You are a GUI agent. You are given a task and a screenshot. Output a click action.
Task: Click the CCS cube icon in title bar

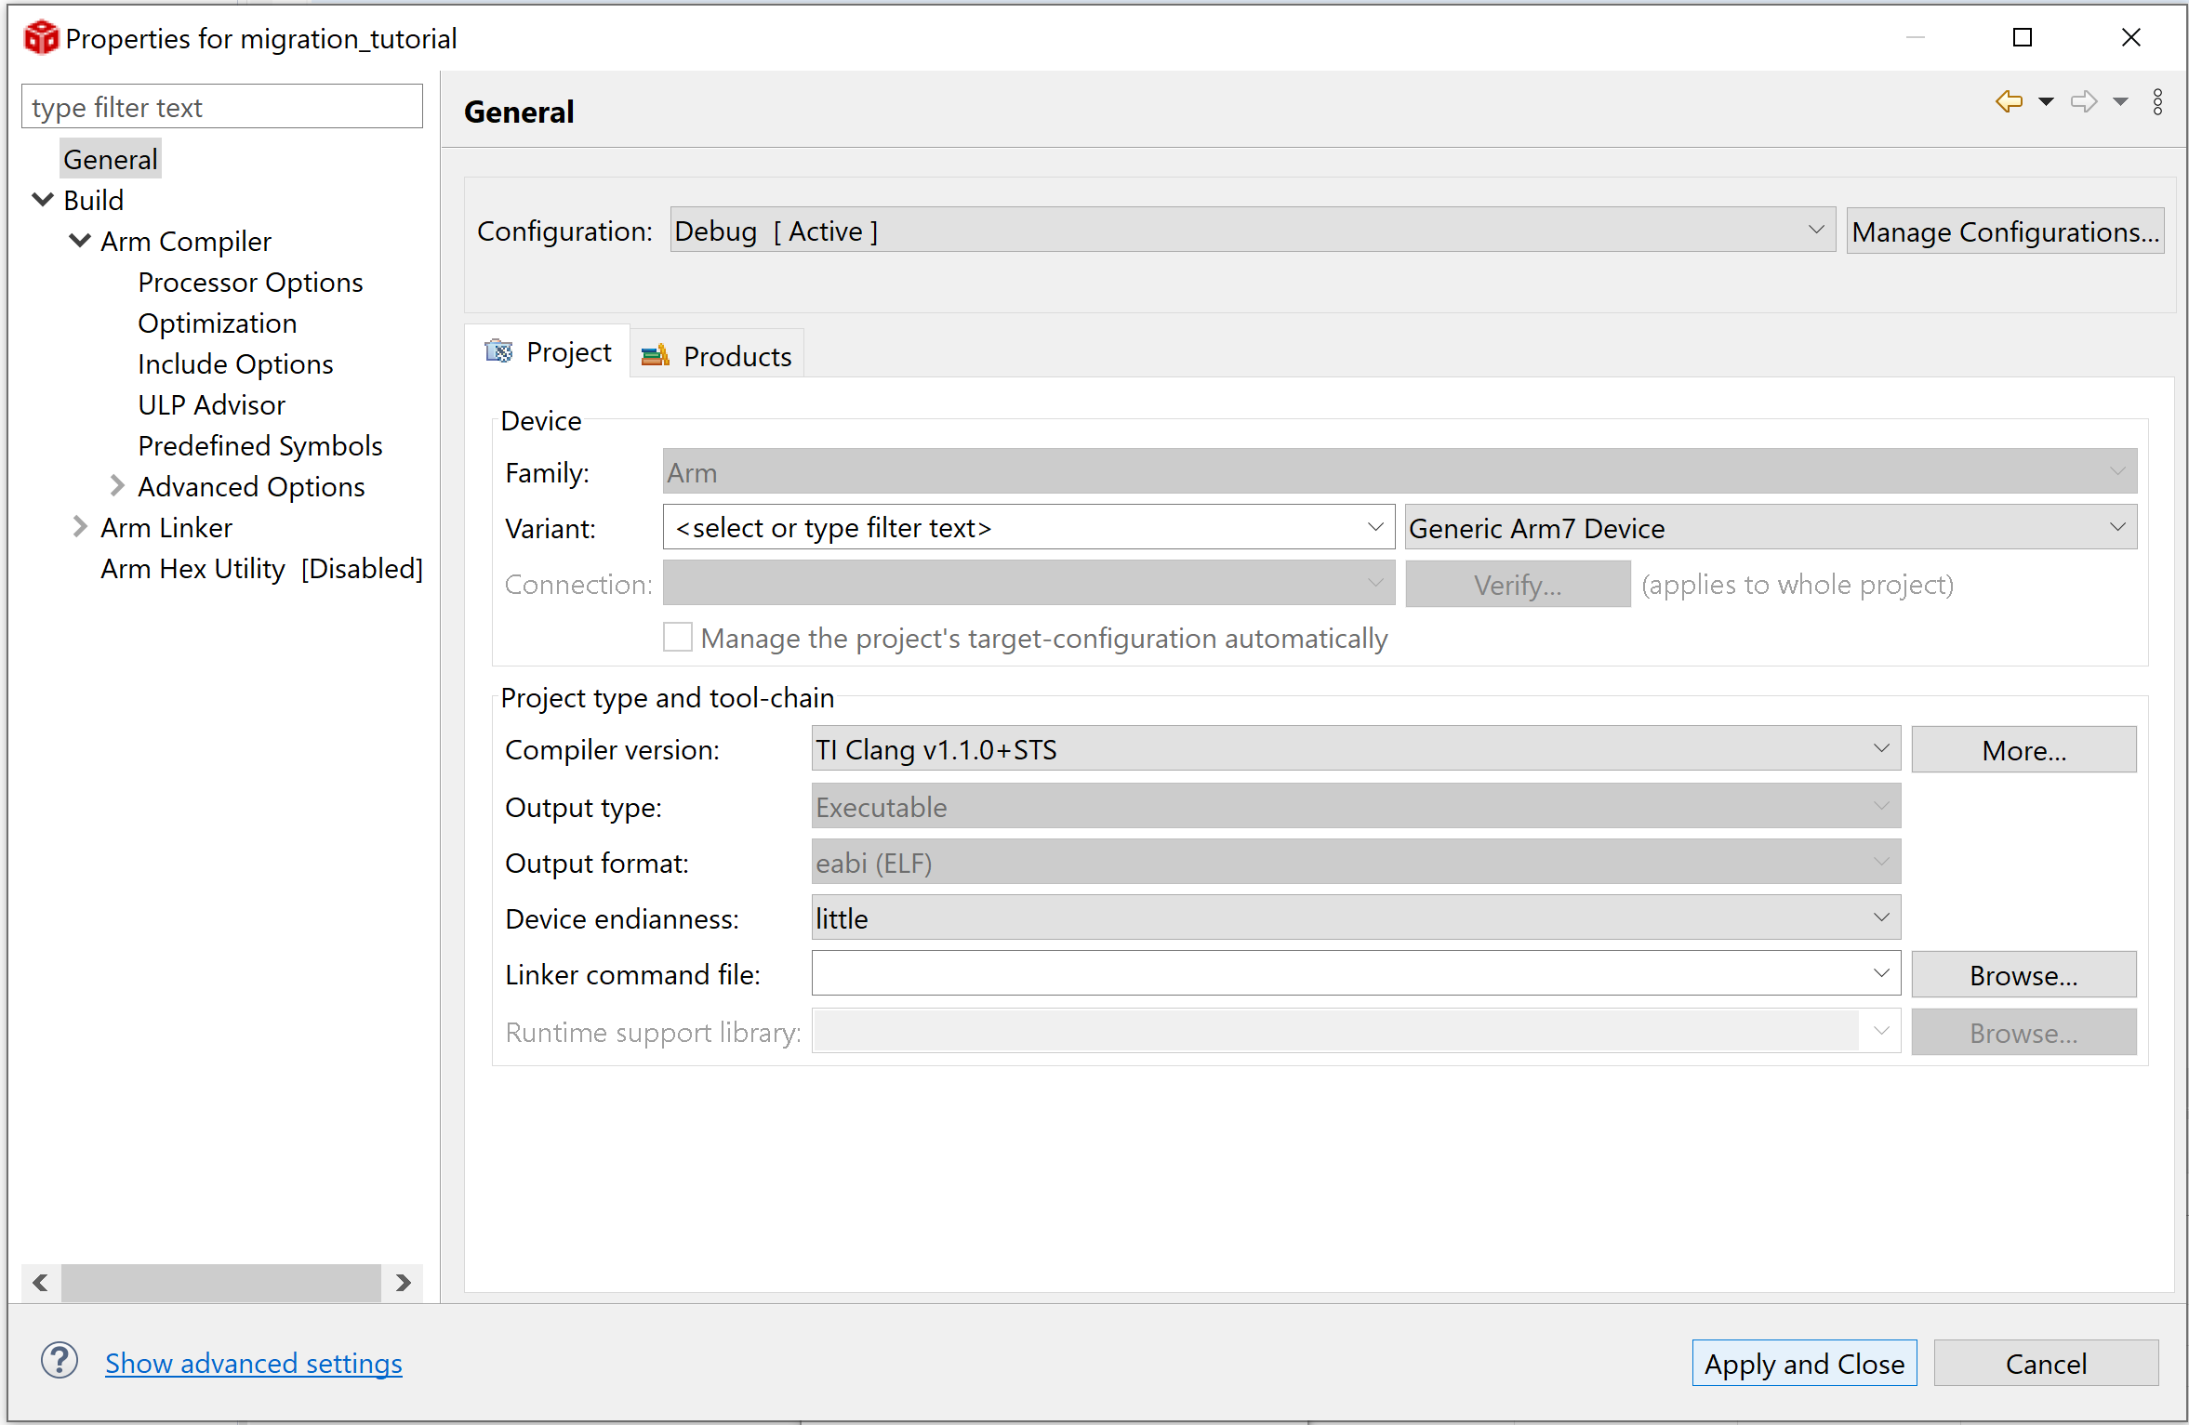41,37
